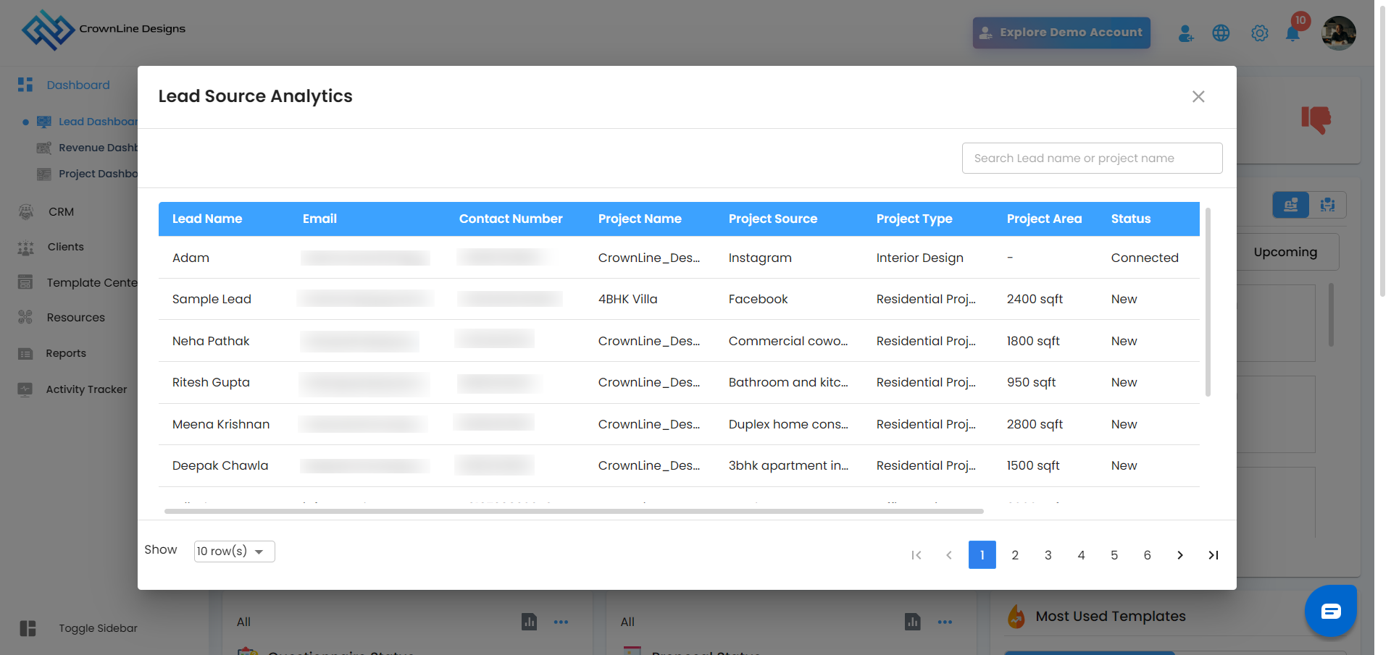This screenshot has width=1391, height=655.
Task: Click the flame icon beside Most Used Templates
Action: click(1016, 617)
